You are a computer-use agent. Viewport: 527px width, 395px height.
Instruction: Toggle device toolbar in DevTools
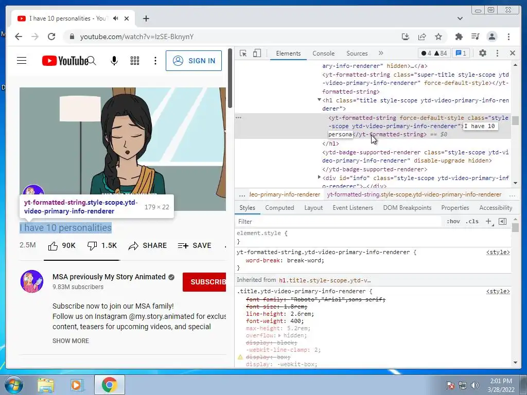pos(257,53)
